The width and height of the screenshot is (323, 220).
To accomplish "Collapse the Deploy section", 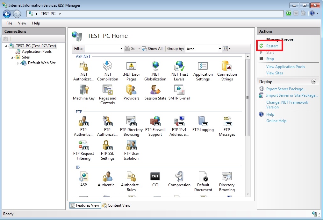I will 314,81.
